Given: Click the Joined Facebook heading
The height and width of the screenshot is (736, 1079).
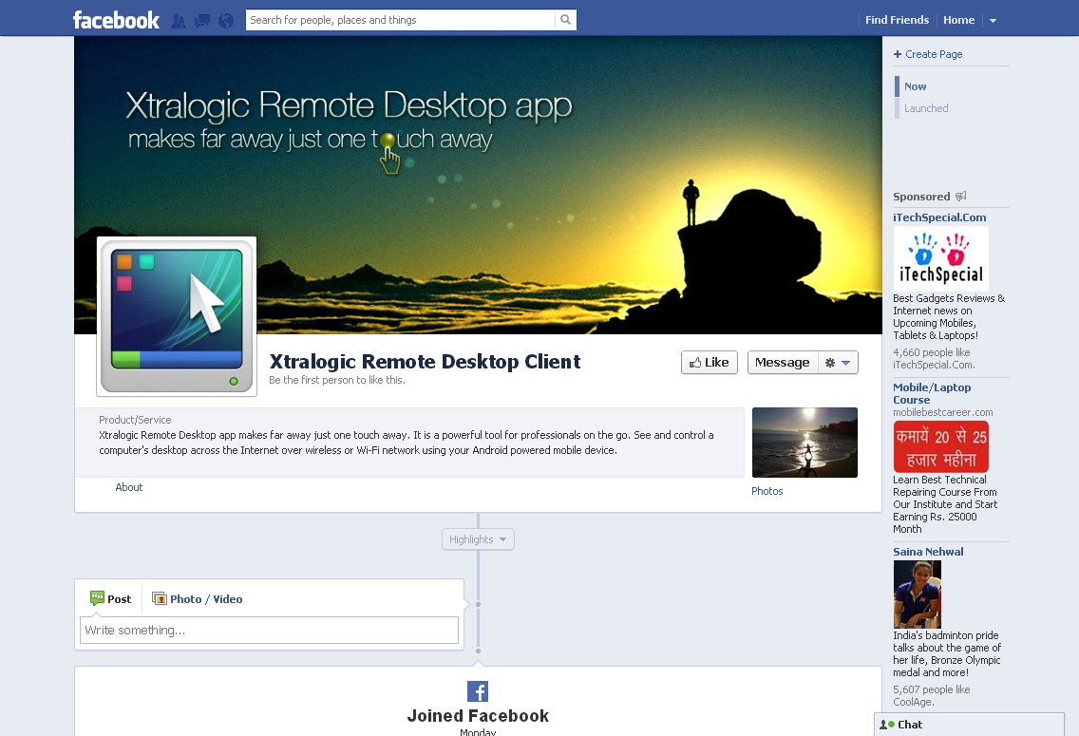Looking at the screenshot, I should point(478,716).
